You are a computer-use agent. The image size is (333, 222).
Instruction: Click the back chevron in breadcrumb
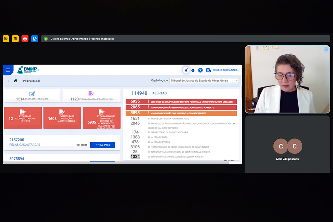(9, 81)
